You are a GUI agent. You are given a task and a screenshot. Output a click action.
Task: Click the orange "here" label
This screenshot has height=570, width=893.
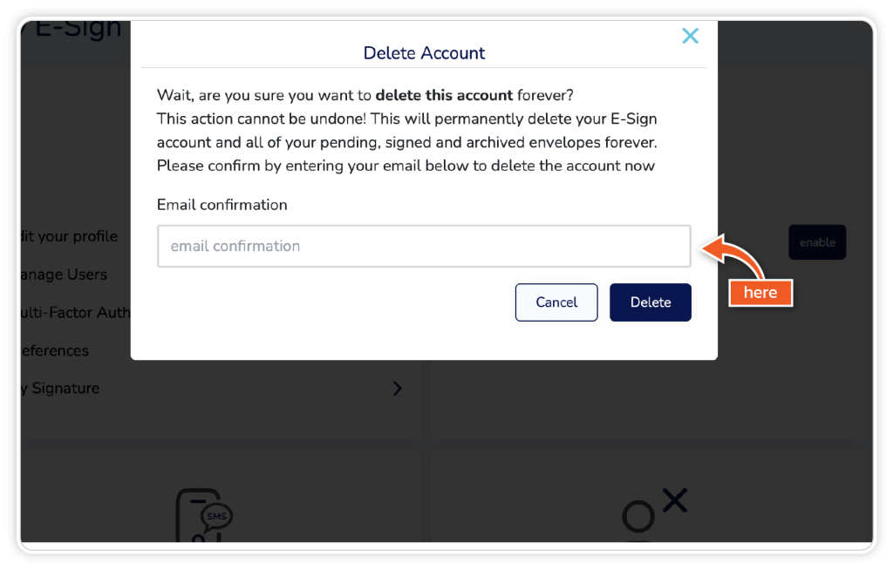point(760,293)
